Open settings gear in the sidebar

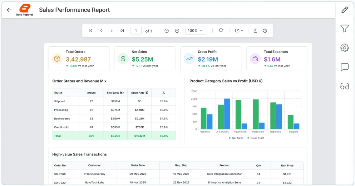[x=345, y=48]
